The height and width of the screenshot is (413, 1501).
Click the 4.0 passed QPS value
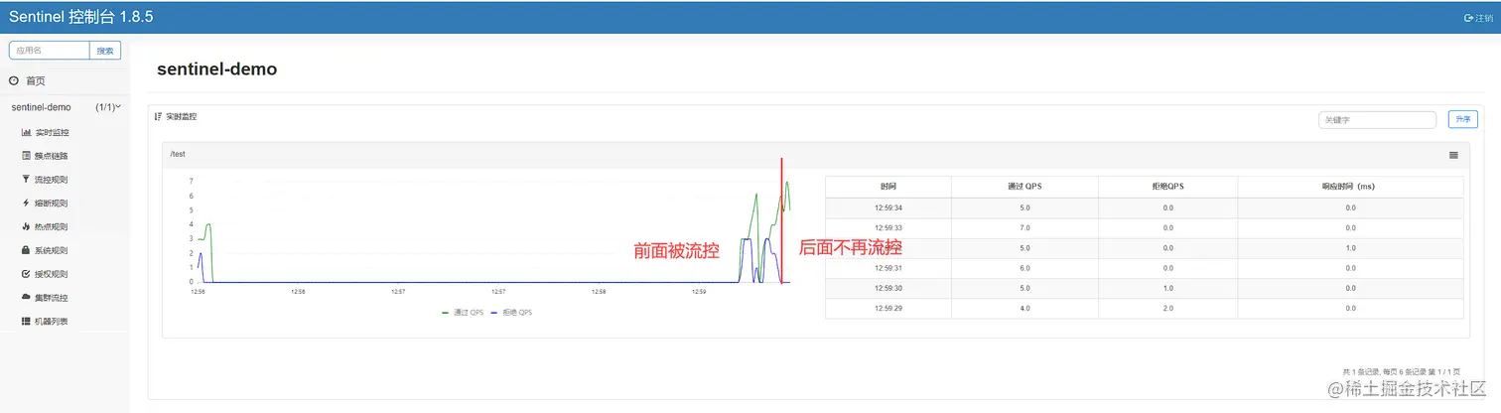point(1024,308)
